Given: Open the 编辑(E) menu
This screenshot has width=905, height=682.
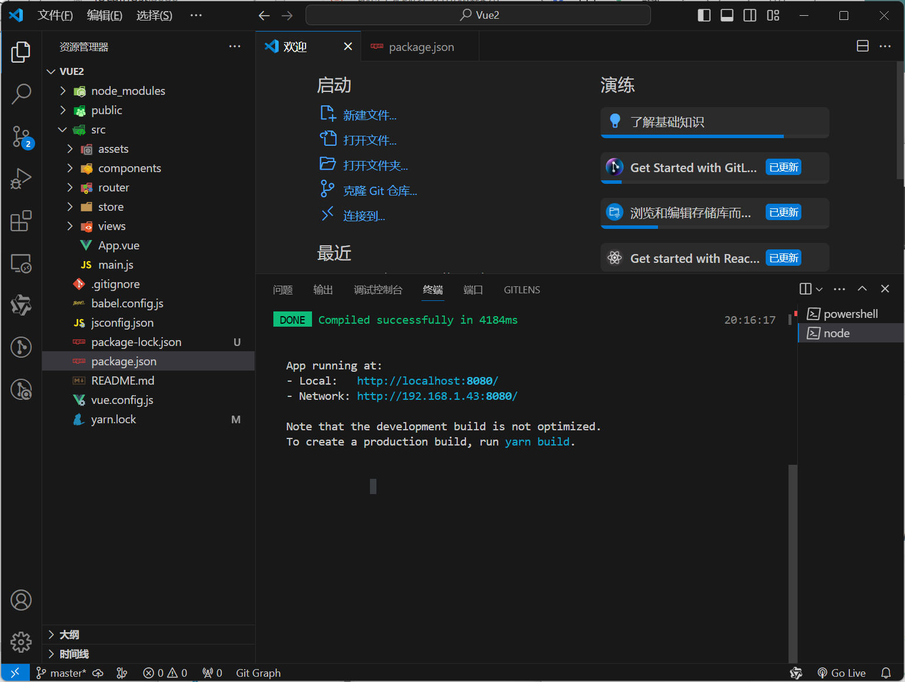Looking at the screenshot, I should point(105,15).
